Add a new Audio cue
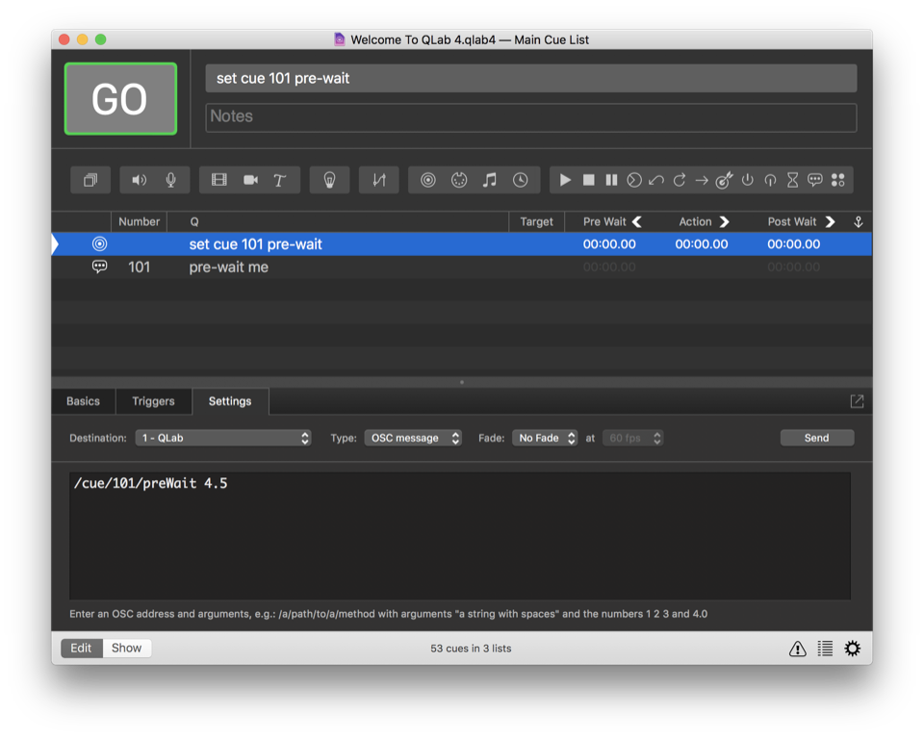This screenshot has height=738, width=924. pyautogui.click(x=140, y=180)
